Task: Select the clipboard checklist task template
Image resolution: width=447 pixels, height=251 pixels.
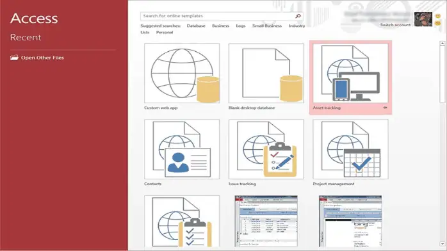Action: coord(182,221)
